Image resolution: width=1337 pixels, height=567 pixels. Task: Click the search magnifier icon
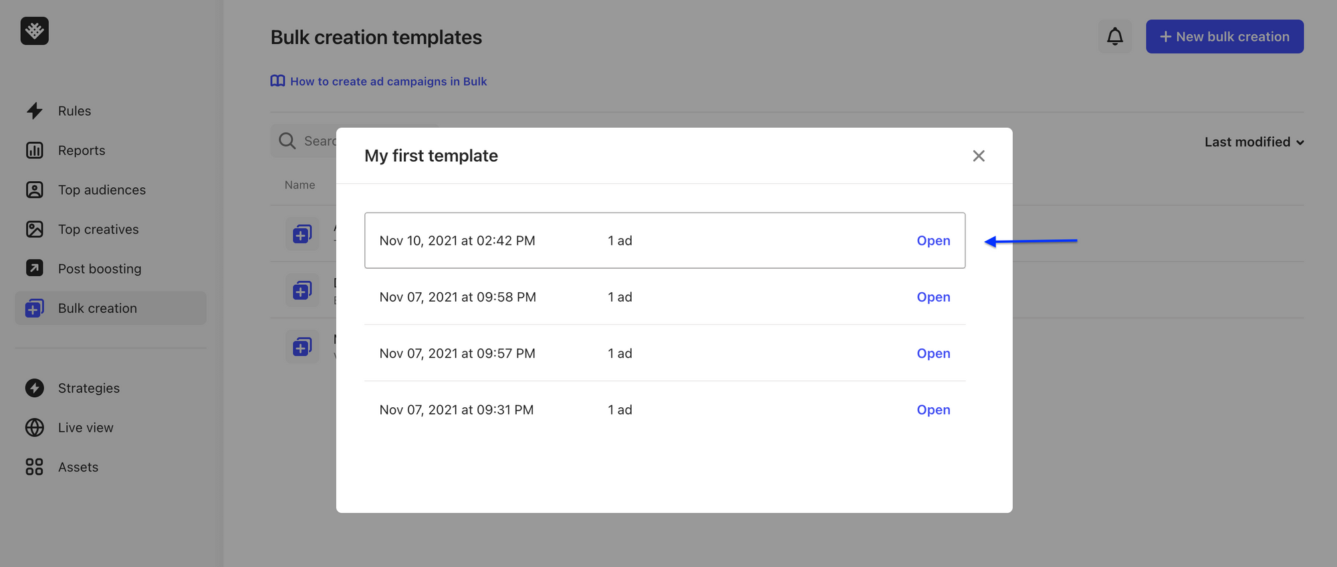(287, 141)
